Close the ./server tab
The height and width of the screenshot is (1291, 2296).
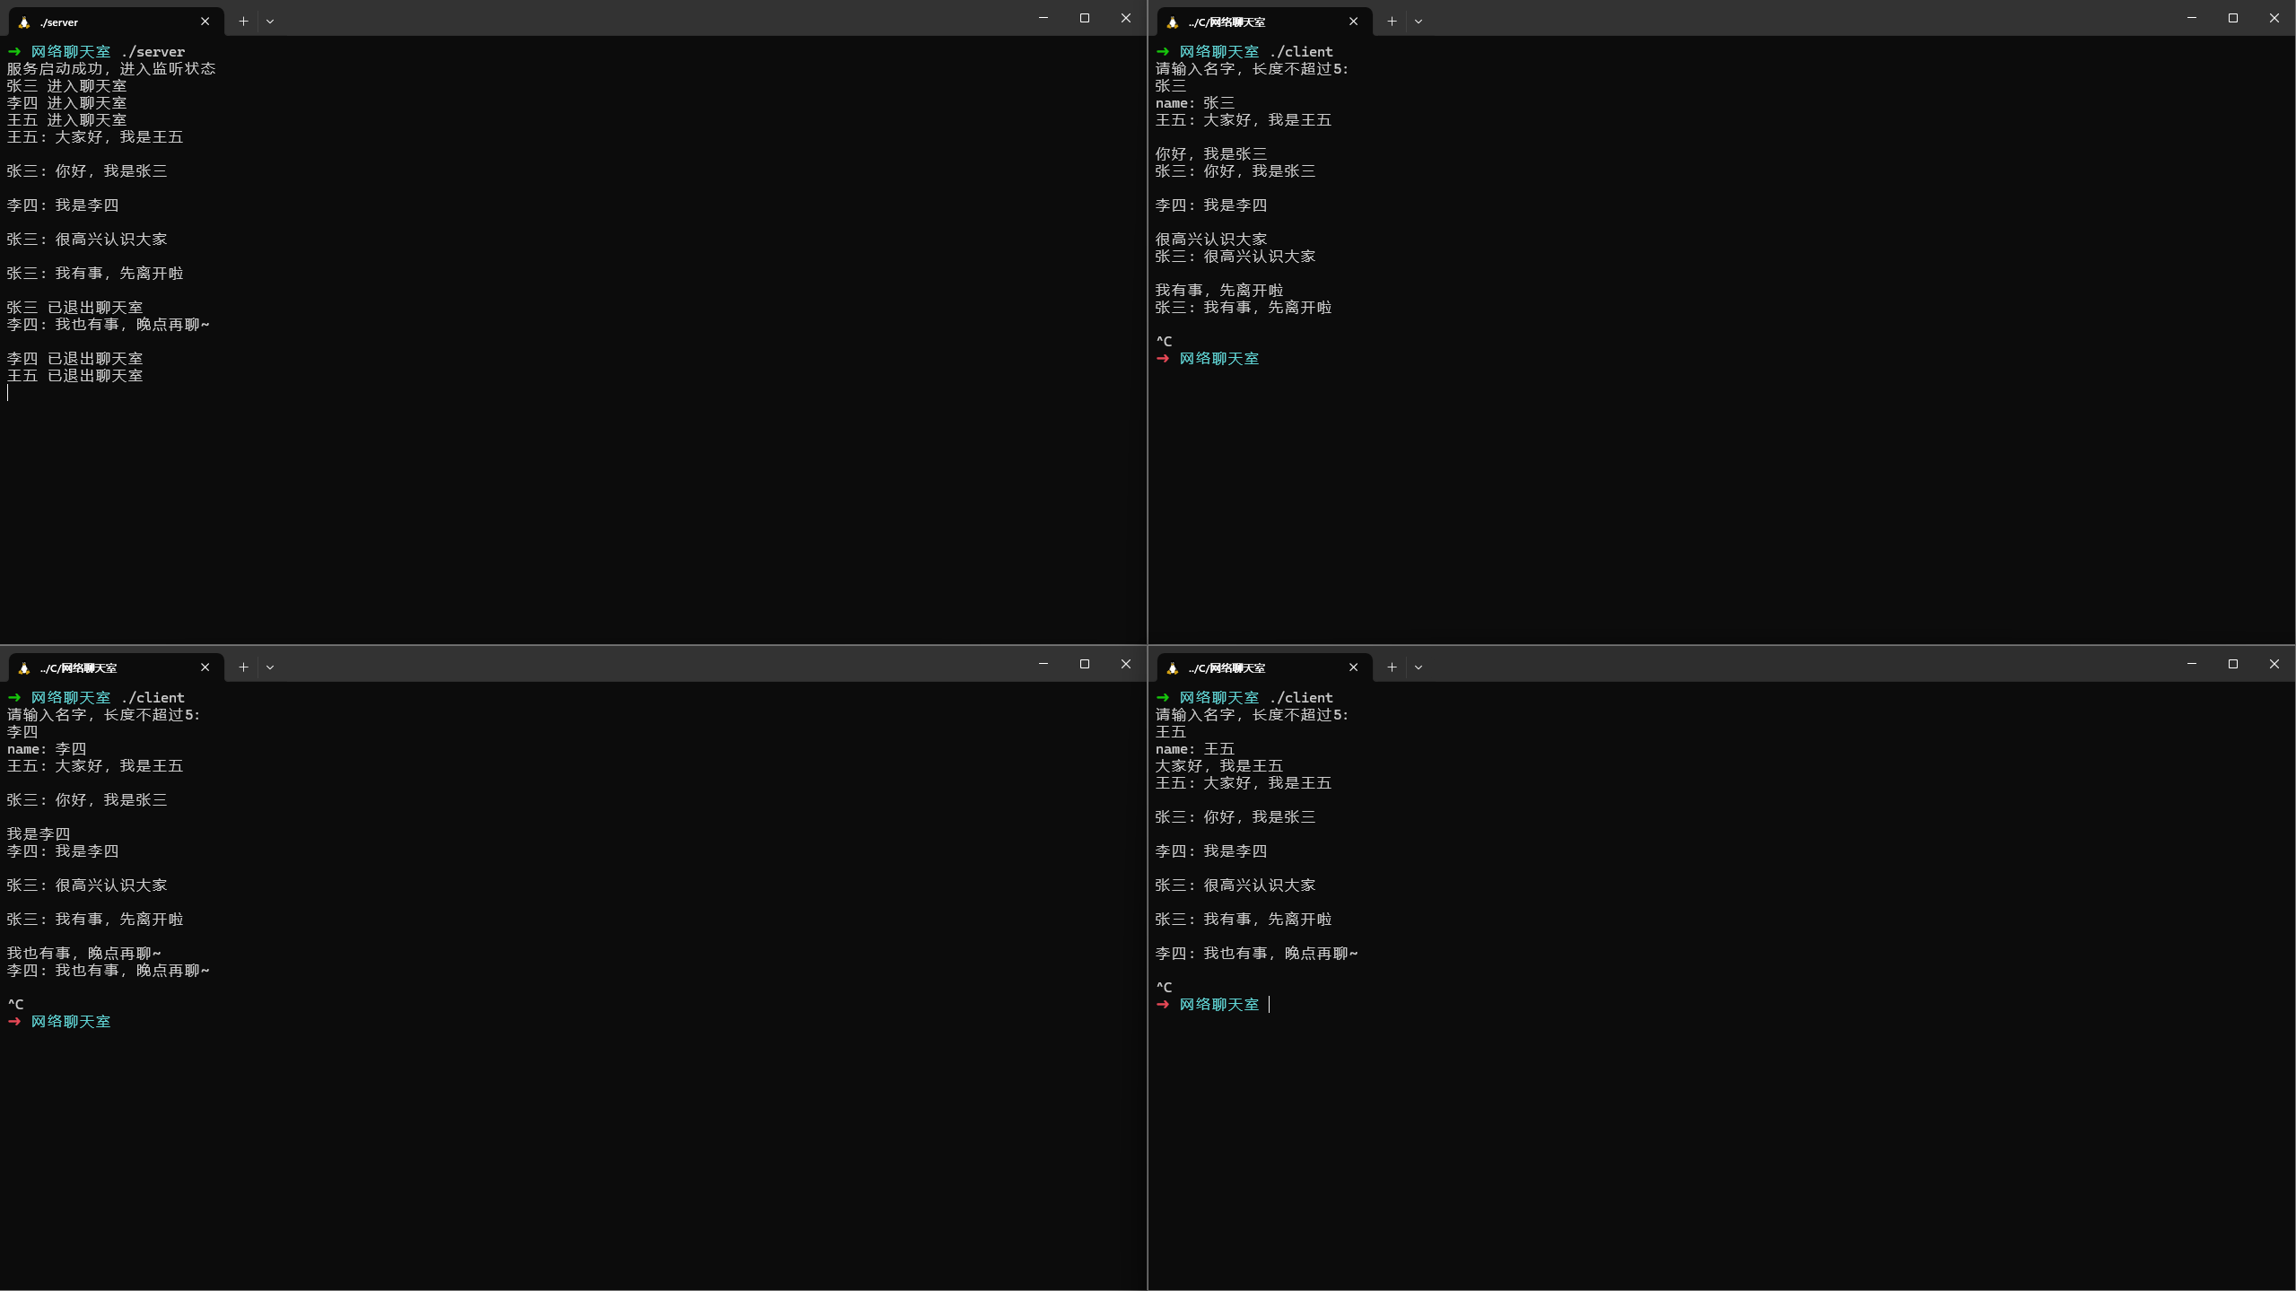[205, 22]
